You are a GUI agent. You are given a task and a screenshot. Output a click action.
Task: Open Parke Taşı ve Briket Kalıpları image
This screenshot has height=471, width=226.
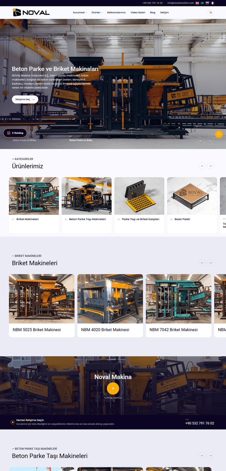point(139,196)
